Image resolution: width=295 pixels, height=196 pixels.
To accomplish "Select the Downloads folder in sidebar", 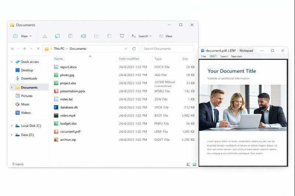I will [29, 78].
